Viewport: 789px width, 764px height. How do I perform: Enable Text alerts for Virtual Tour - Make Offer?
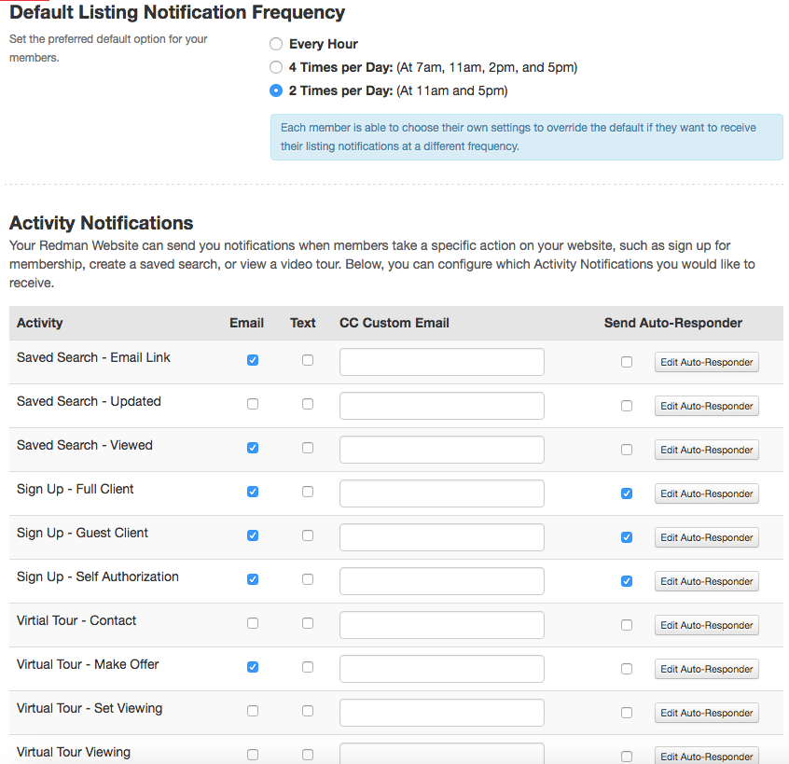308,666
